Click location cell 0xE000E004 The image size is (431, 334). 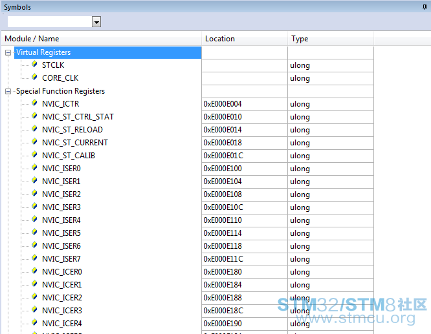245,104
